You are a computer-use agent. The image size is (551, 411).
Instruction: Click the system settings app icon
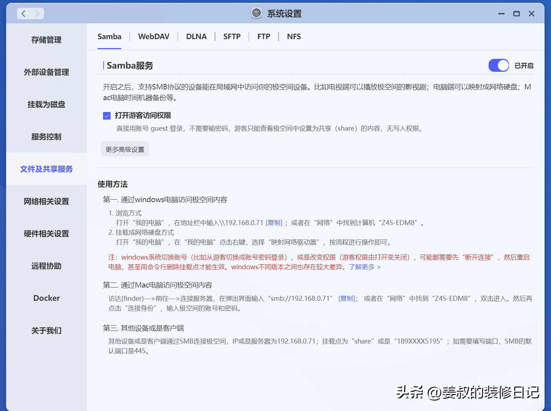(x=256, y=13)
